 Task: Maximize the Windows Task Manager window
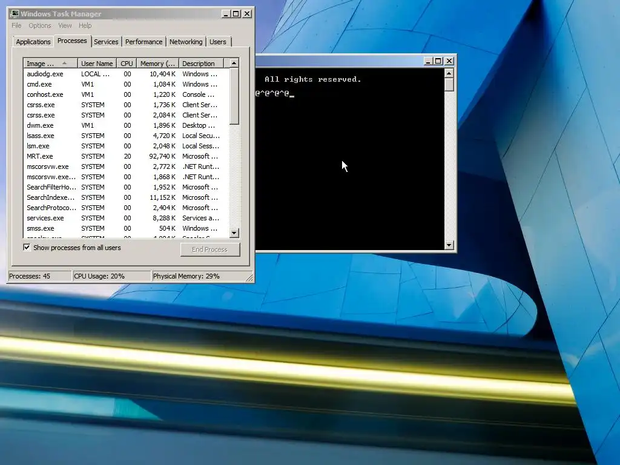click(x=236, y=14)
